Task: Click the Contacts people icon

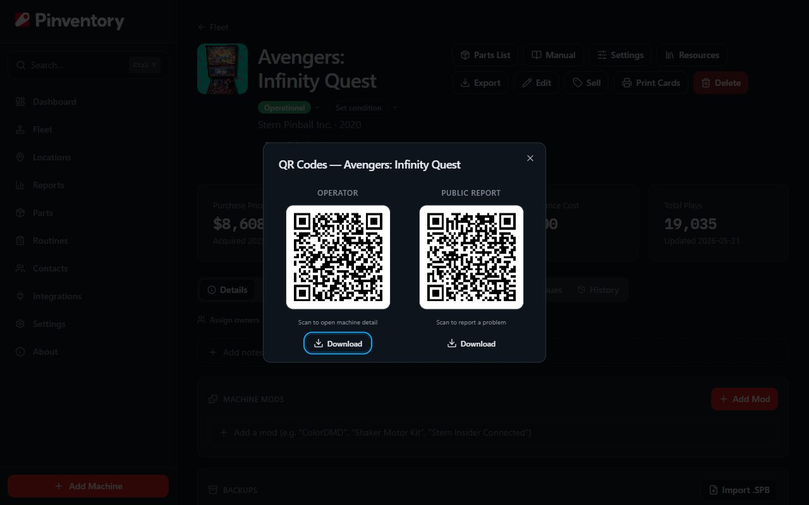Action: tap(20, 268)
